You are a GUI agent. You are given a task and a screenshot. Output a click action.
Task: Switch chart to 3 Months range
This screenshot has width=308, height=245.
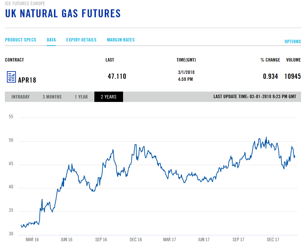[52, 97]
